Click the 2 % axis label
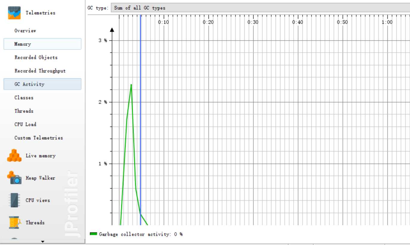Image resolution: width=410 pixels, height=245 pixels. pyautogui.click(x=103, y=102)
